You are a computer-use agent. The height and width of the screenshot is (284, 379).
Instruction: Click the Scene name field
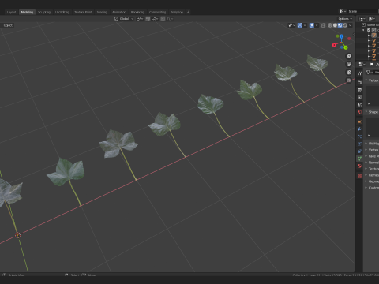[362, 11]
